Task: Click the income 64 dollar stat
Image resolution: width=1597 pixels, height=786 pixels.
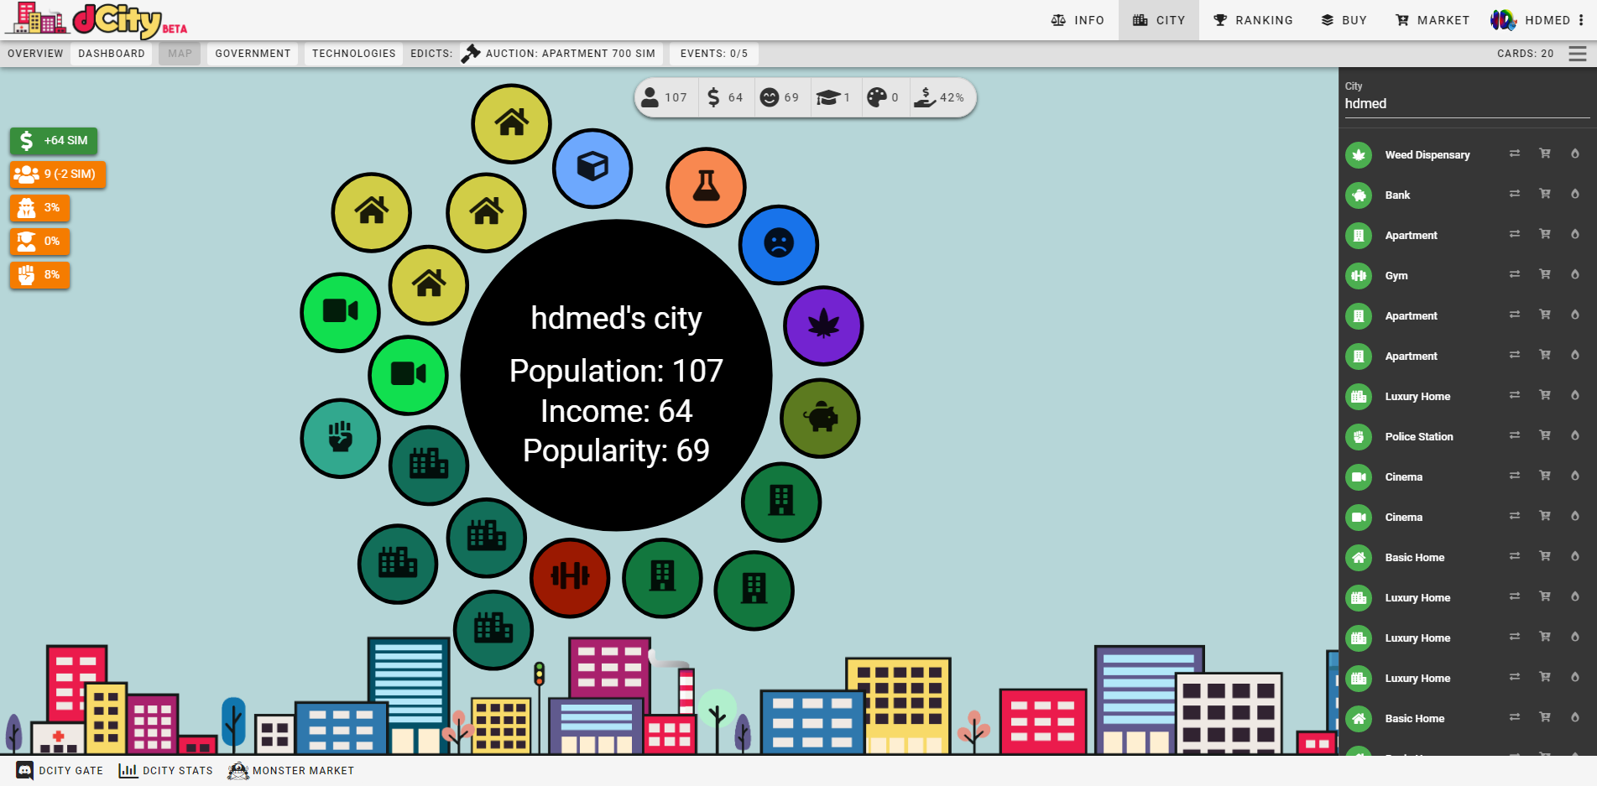Action: [x=725, y=97]
